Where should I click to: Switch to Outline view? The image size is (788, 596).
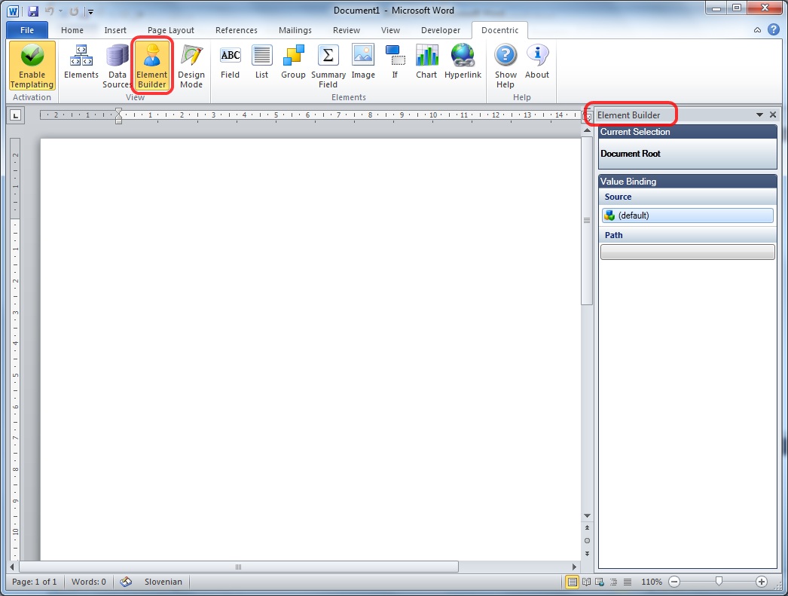pos(614,582)
